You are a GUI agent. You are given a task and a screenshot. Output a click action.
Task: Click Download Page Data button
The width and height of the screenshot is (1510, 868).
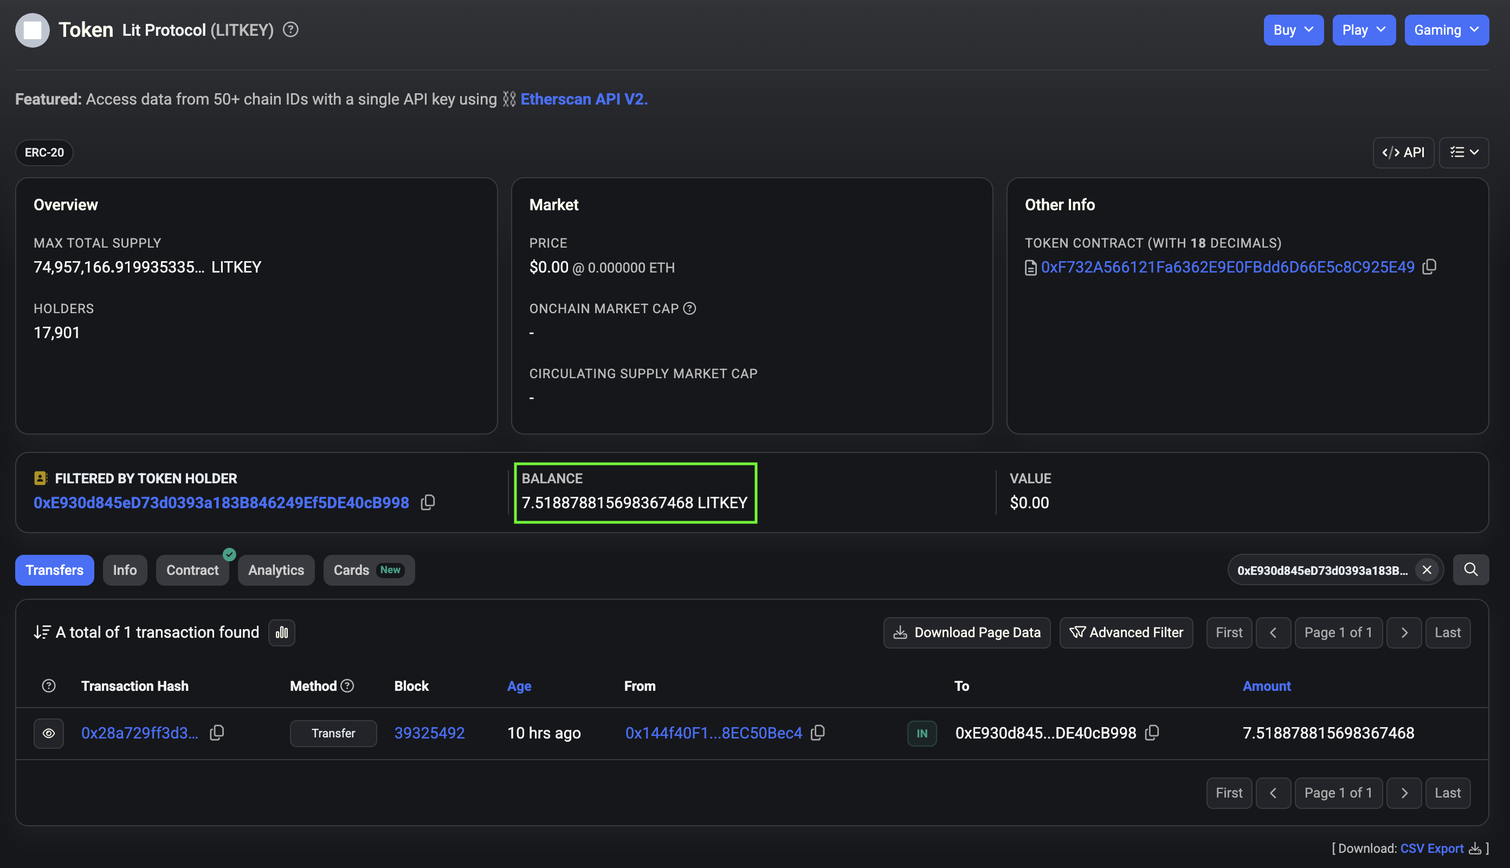967,632
